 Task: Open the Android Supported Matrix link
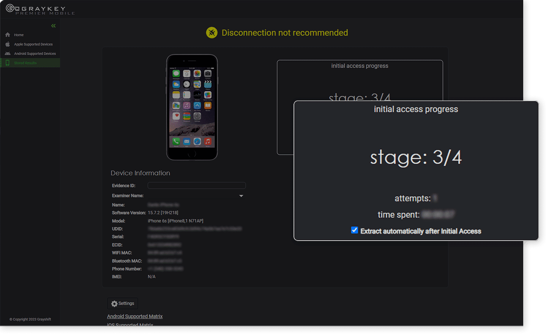coord(135,316)
